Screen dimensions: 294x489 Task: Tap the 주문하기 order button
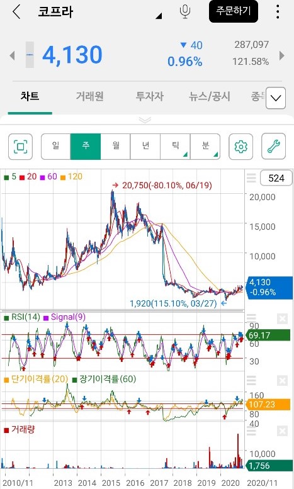pos(234,11)
